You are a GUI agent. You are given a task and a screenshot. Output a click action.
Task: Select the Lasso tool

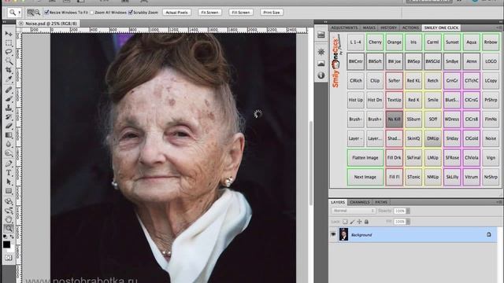pos(9,52)
